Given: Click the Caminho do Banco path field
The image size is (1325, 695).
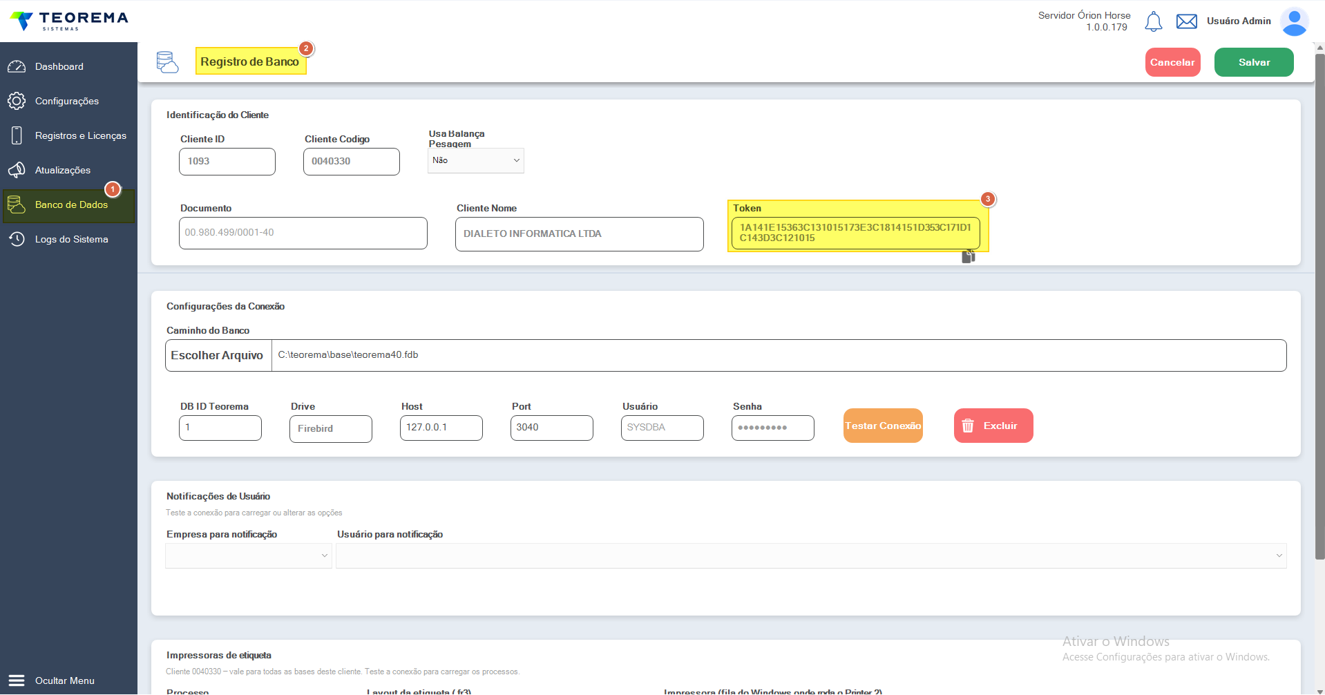Looking at the screenshot, I should (x=779, y=355).
